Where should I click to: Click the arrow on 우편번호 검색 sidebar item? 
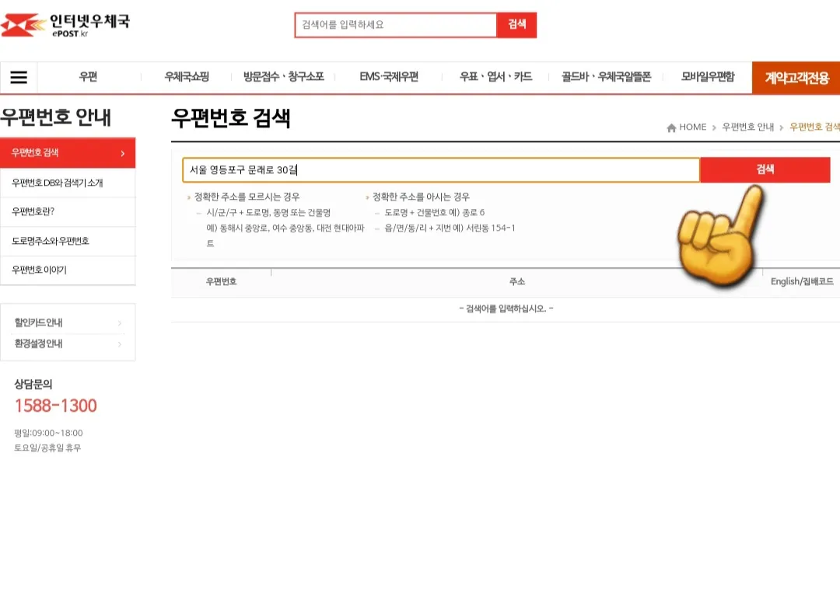coord(123,152)
